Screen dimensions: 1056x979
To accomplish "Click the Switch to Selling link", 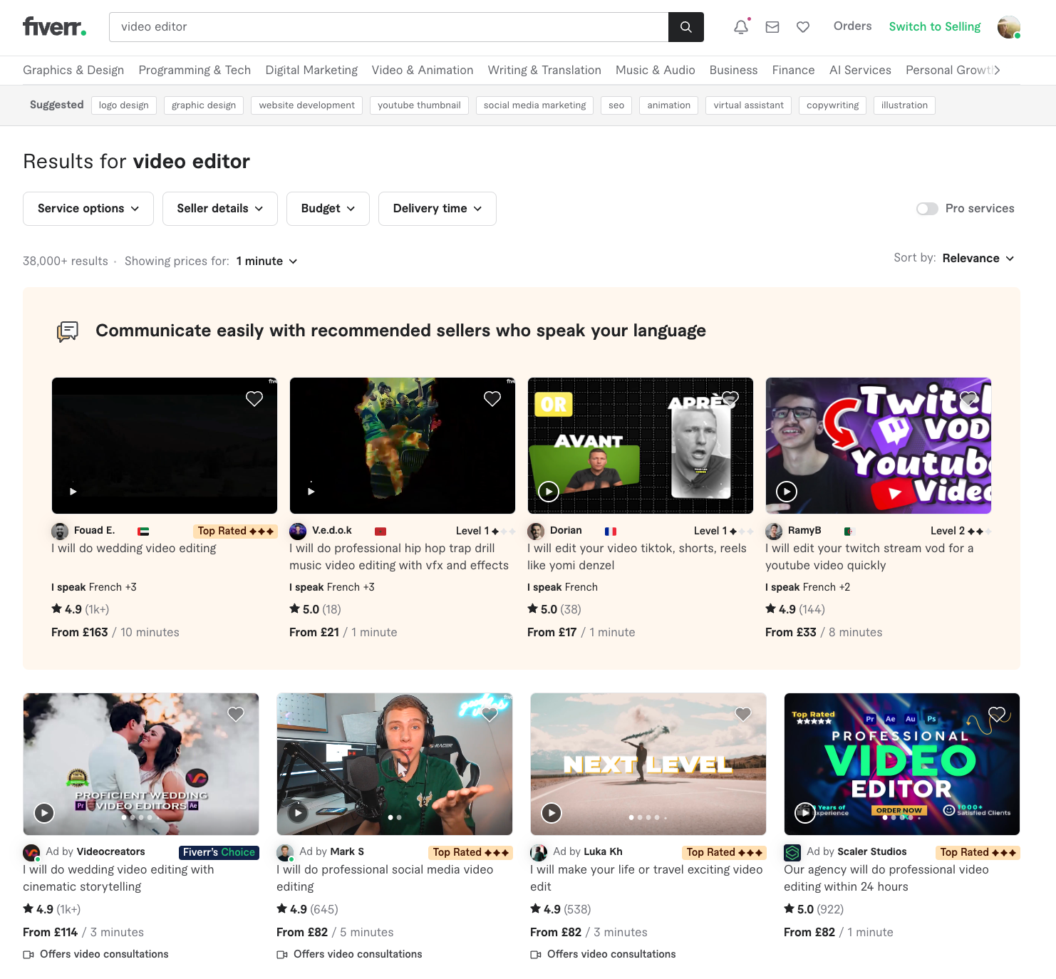I will point(934,26).
